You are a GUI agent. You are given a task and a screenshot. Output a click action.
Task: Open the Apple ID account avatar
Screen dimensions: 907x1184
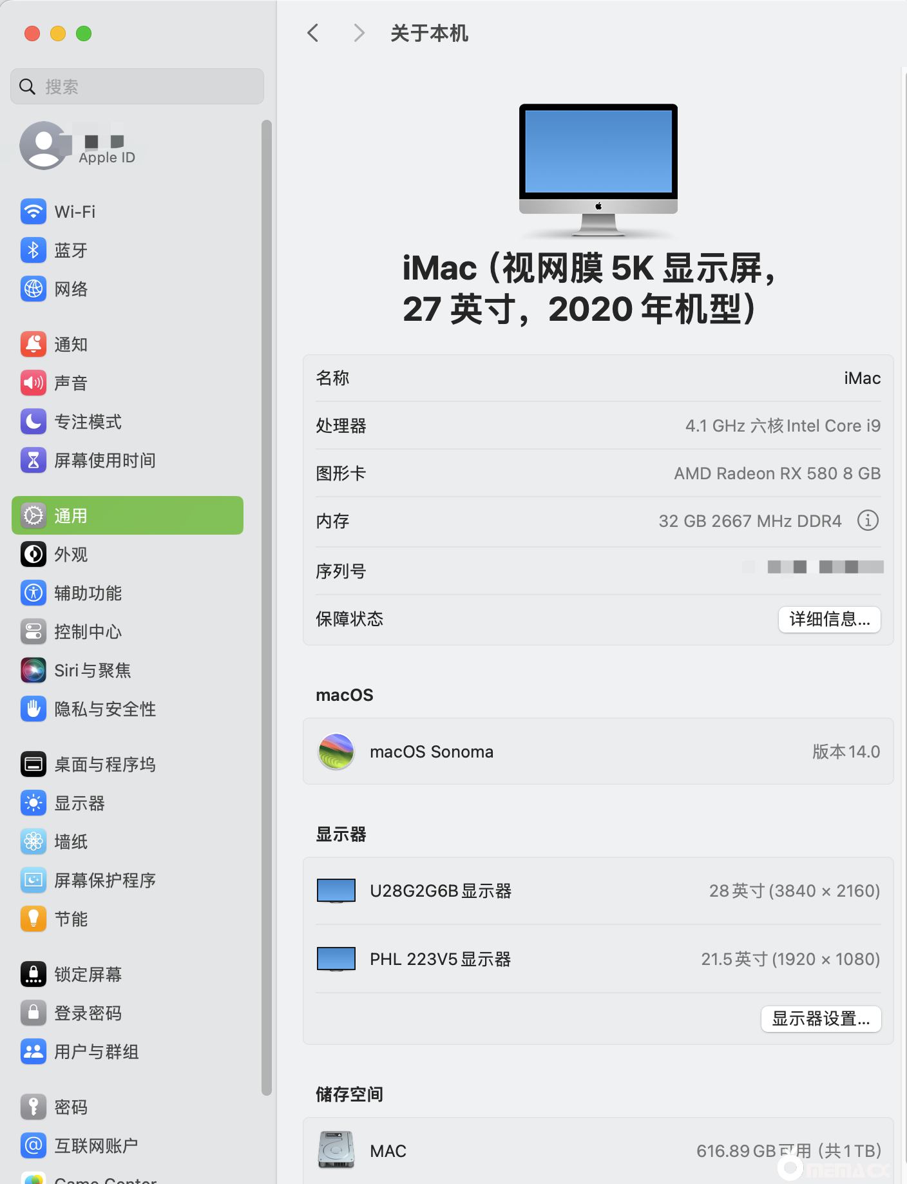tap(44, 146)
